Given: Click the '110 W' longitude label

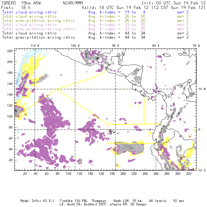Looking at the screenshot, I should tap(35, 46).
